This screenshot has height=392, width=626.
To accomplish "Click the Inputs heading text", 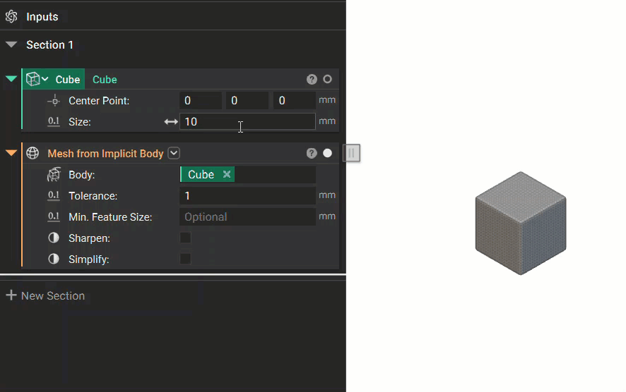I will click(x=42, y=17).
